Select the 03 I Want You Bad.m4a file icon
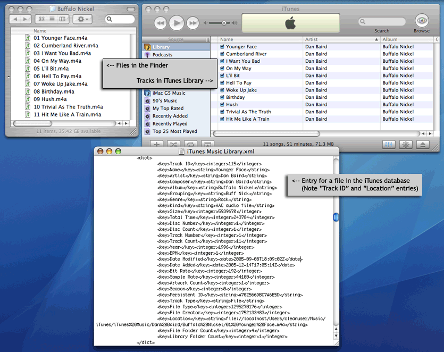The width and height of the screenshot is (444, 352). click(28, 53)
